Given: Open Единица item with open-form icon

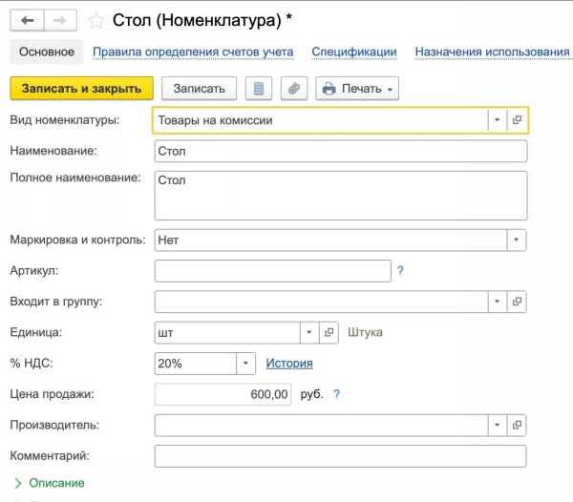Looking at the screenshot, I should pyautogui.click(x=329, y=333).
